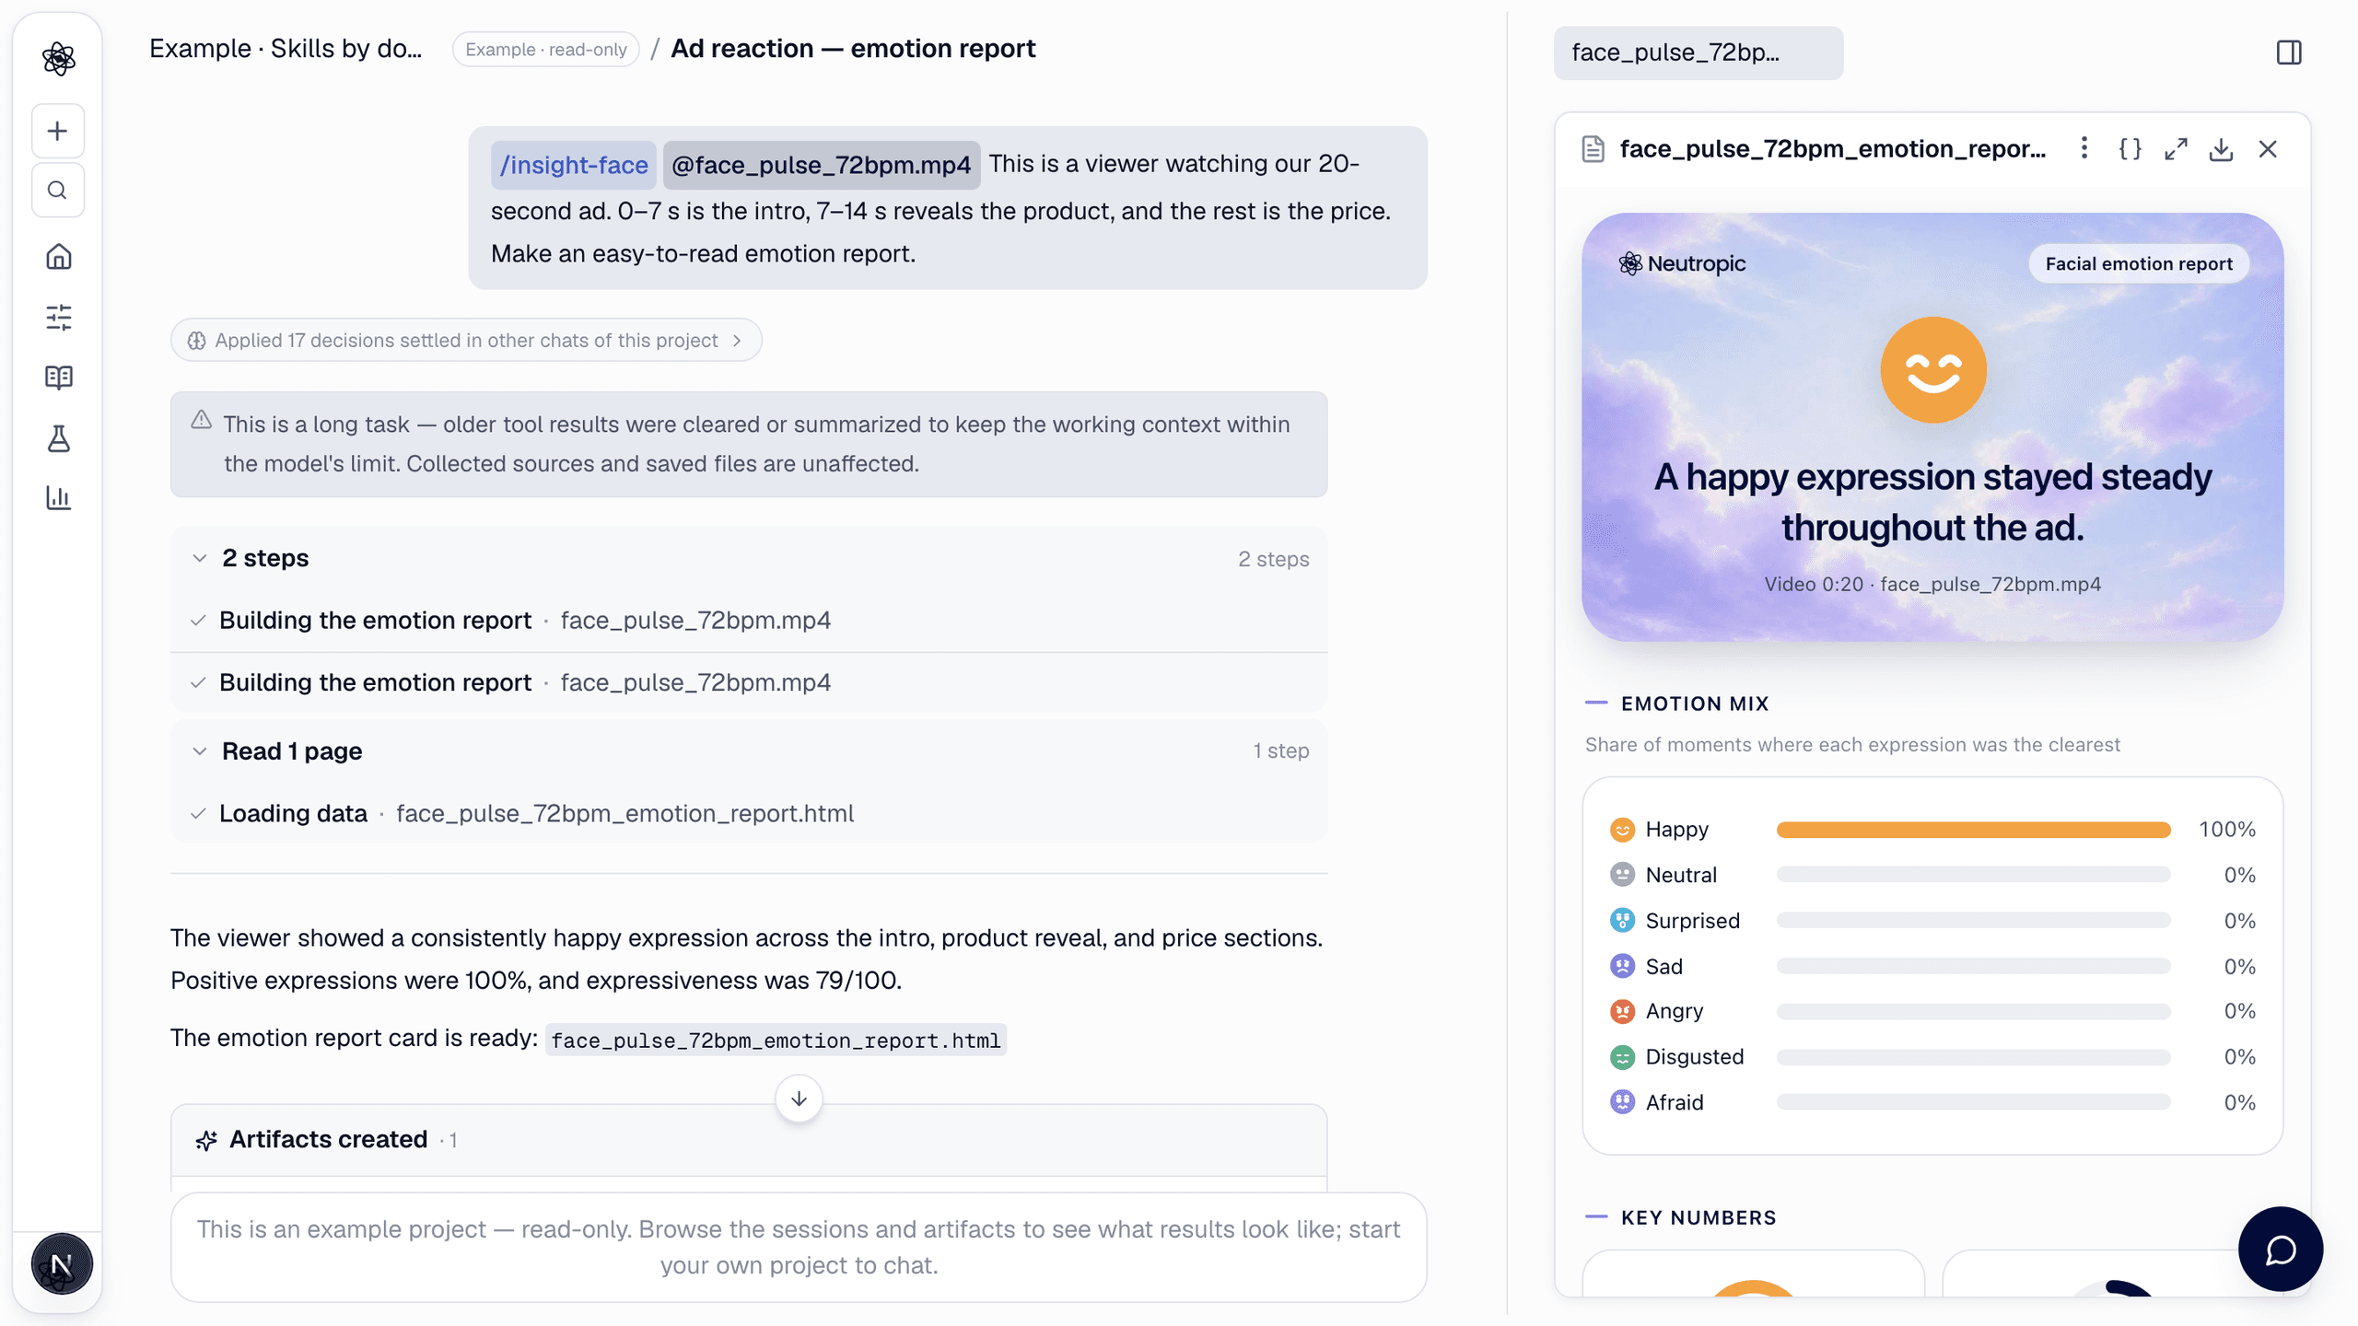This screenshot has height=1326, width=2358.
Task: Open the flask experiments icon in sidebar
Action: coord(59,438)
